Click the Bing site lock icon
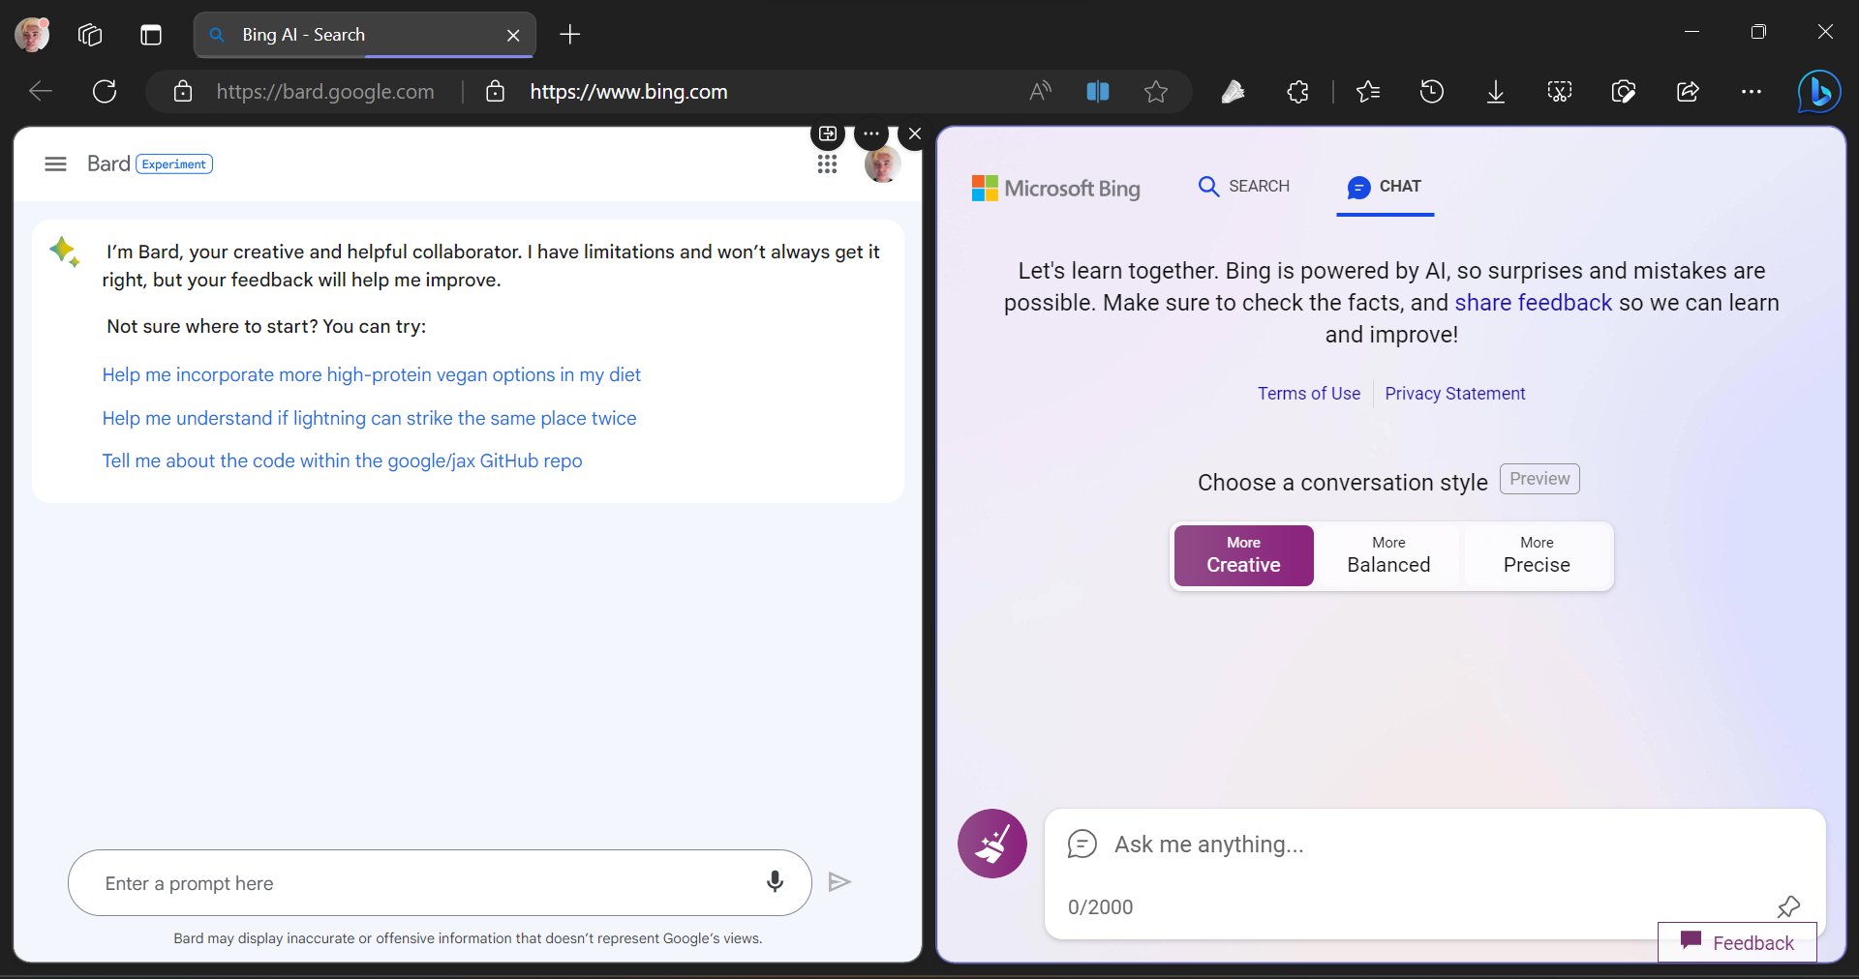The height and width of the screenshot is (979, 1859). click(x=496, y=92)
